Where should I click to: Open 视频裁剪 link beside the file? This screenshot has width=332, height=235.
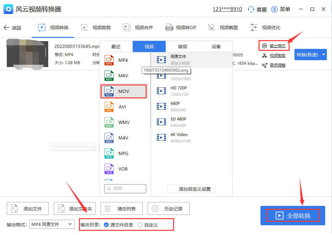click(277, 56)
